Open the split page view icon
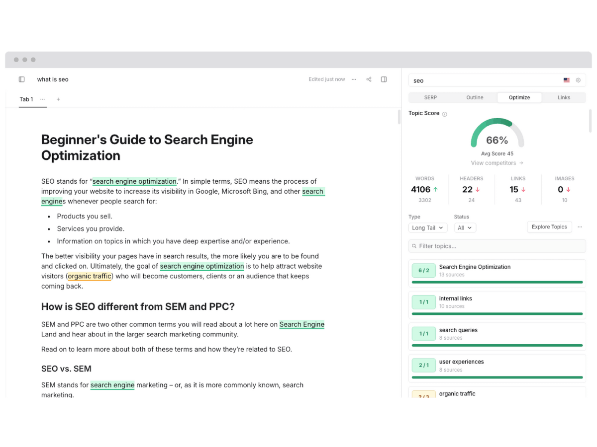Viewport: 597px width, 447px height. tap(384, 79)
